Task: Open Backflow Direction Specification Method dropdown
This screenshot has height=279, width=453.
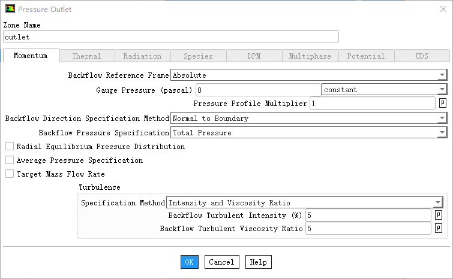Action: pyautogui.click(x=442, y=119)
